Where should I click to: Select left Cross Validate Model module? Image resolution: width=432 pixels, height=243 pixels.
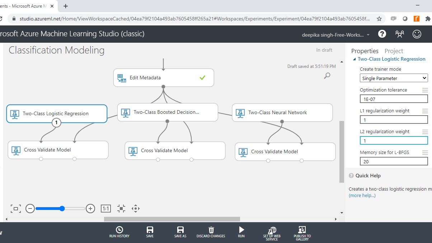(x=58, y=150)
